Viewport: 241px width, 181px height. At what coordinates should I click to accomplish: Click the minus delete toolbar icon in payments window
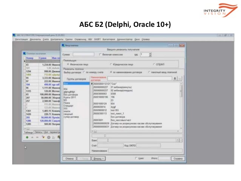coord(37,137)
